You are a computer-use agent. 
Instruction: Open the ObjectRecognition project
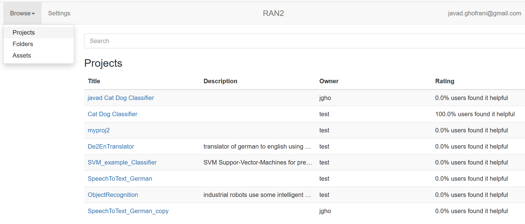pyautogui.click(x=113, y=195)
